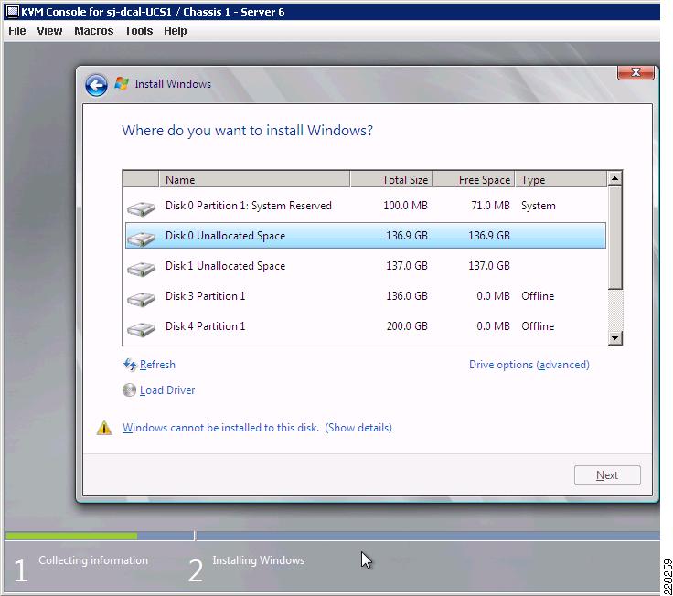Open the View menu
The width and height of the screenshot is (673, 596).
tap(49, 31)
